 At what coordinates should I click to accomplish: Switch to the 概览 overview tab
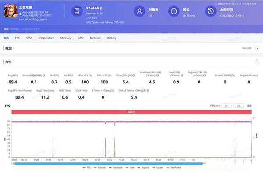(6, 38)
